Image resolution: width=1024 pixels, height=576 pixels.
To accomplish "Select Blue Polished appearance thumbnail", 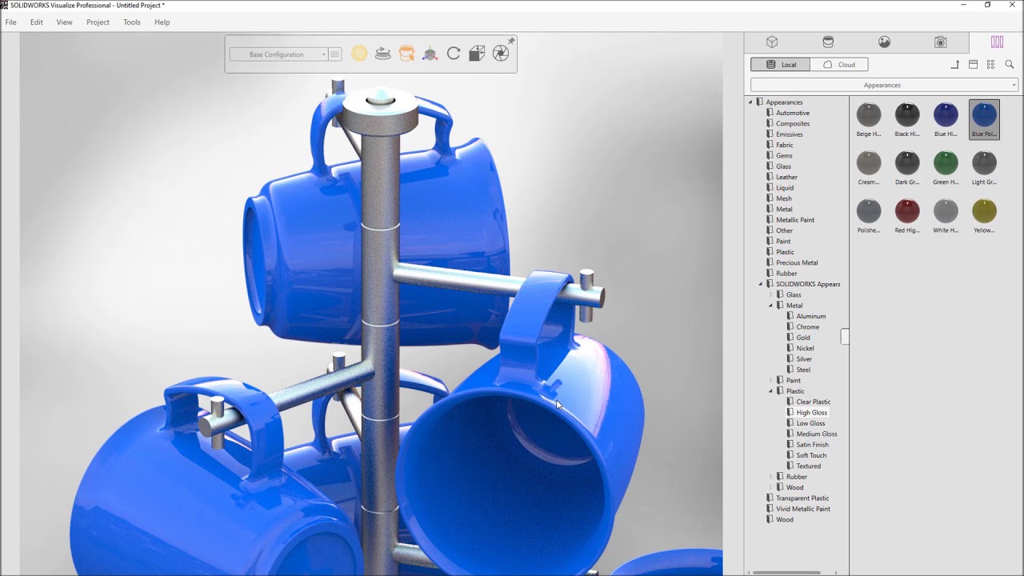I will tap(984, 119).
